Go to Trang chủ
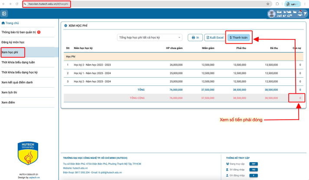The width and height of the screenshot is (309, 180). point(12,23)
